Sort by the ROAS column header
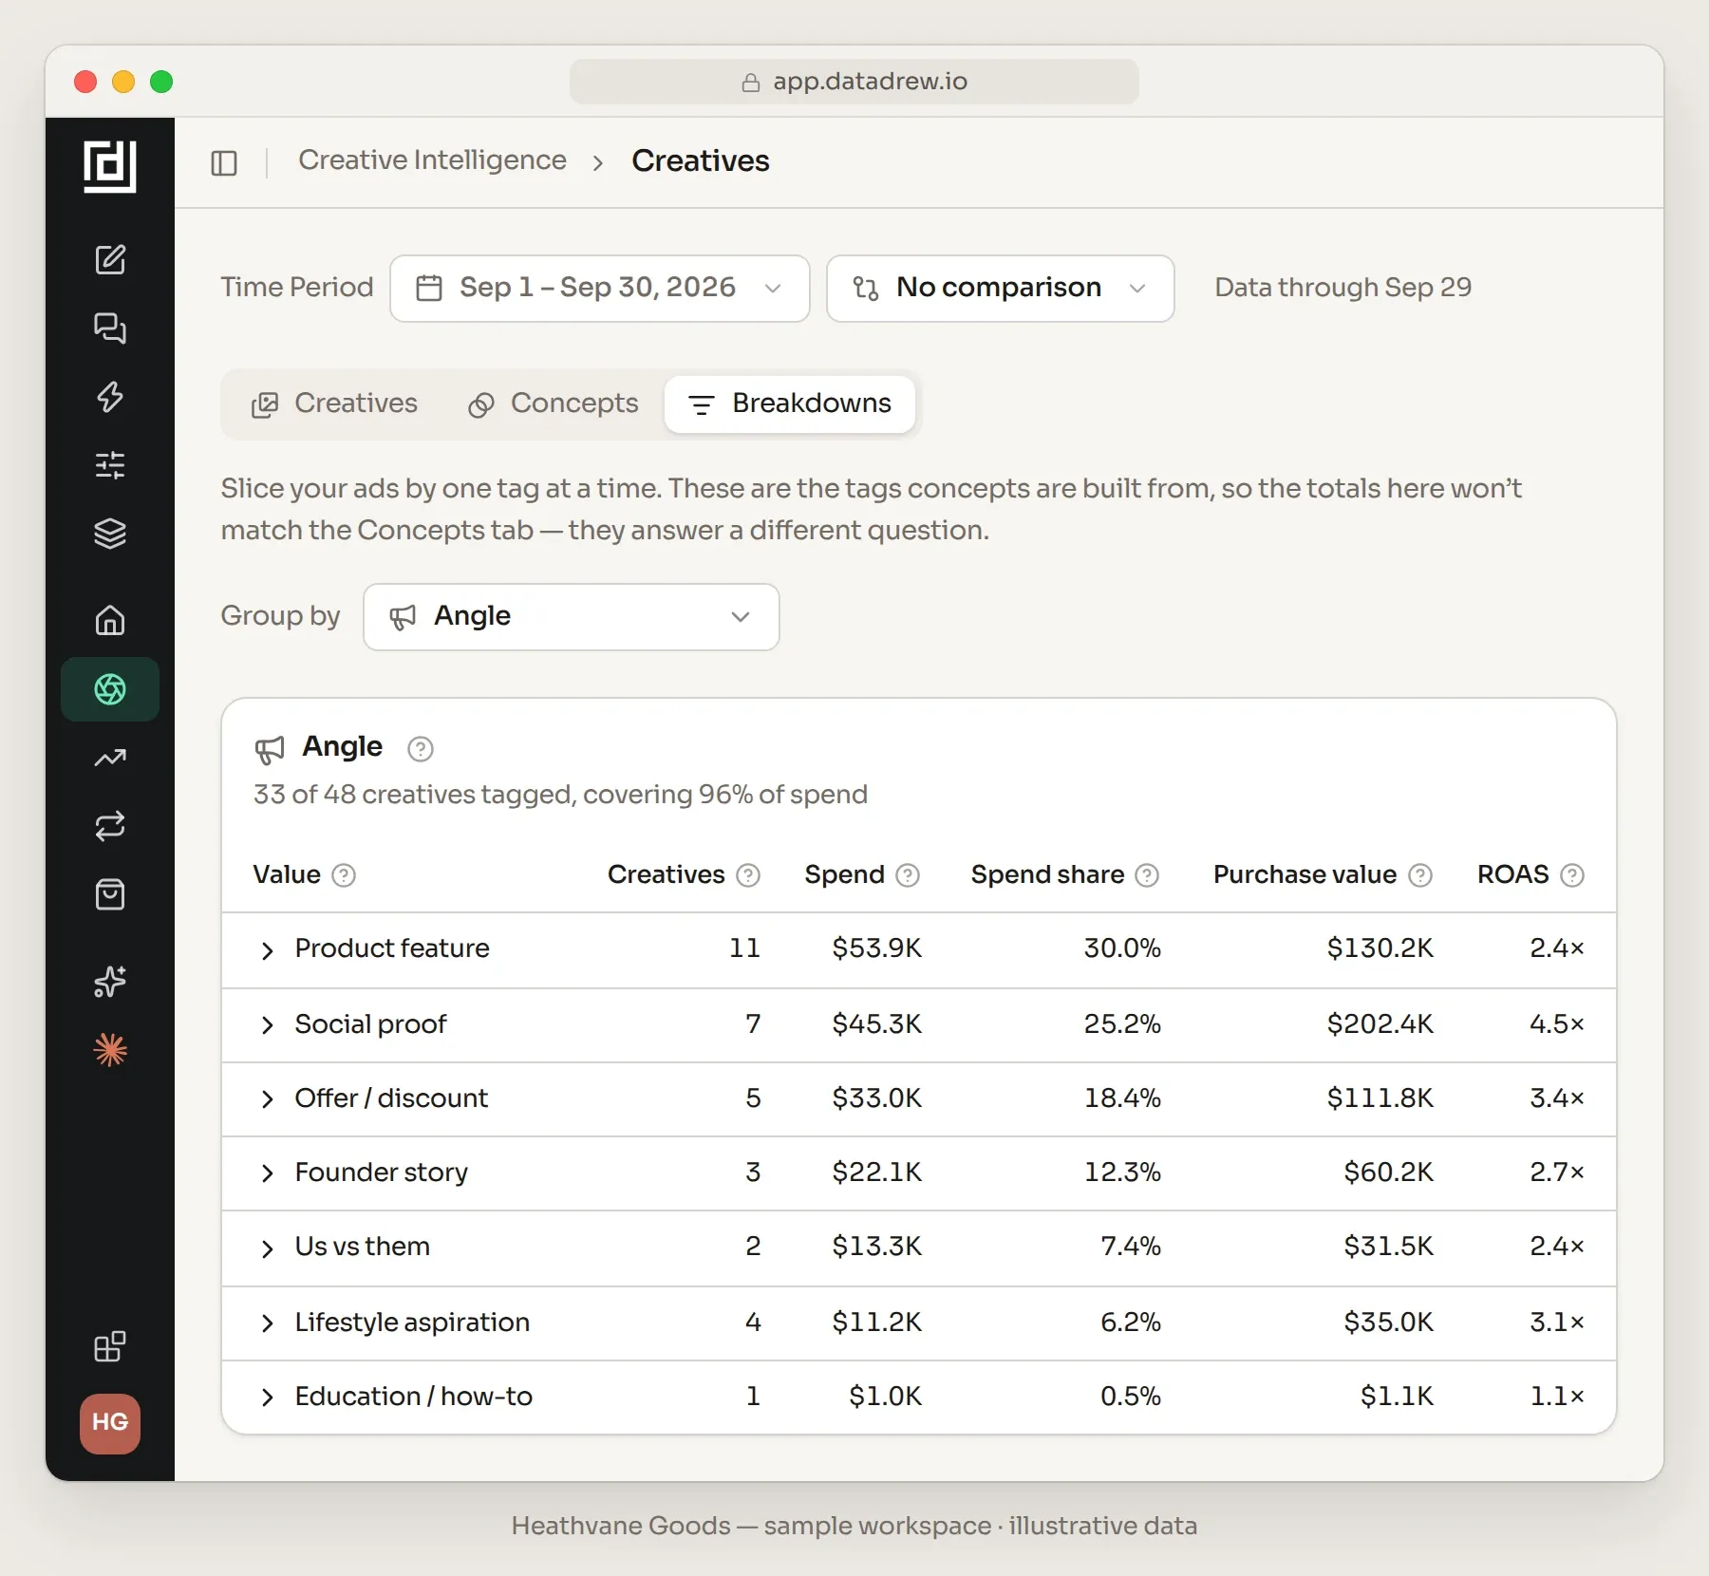 1512,874
